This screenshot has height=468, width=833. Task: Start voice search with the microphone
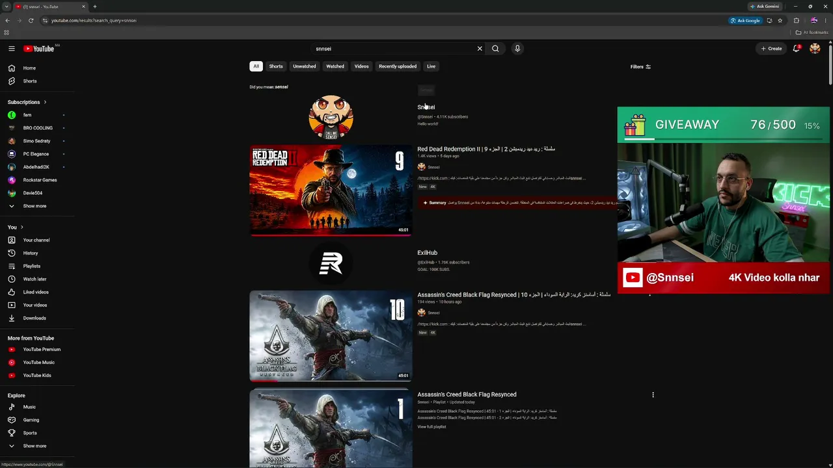click(517, 49)
